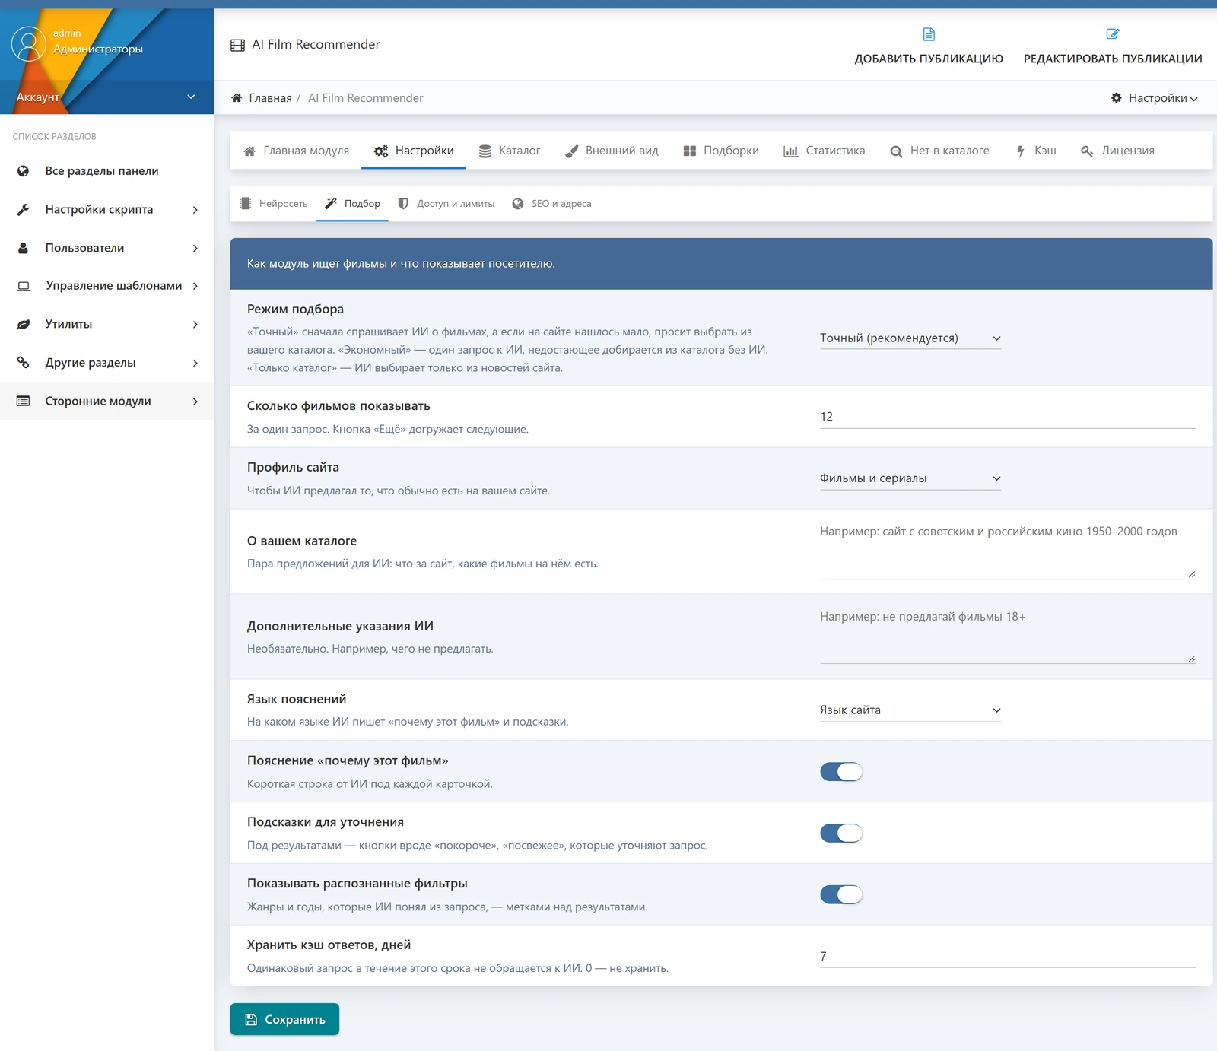Click the user icon for Пользователи

24,248
